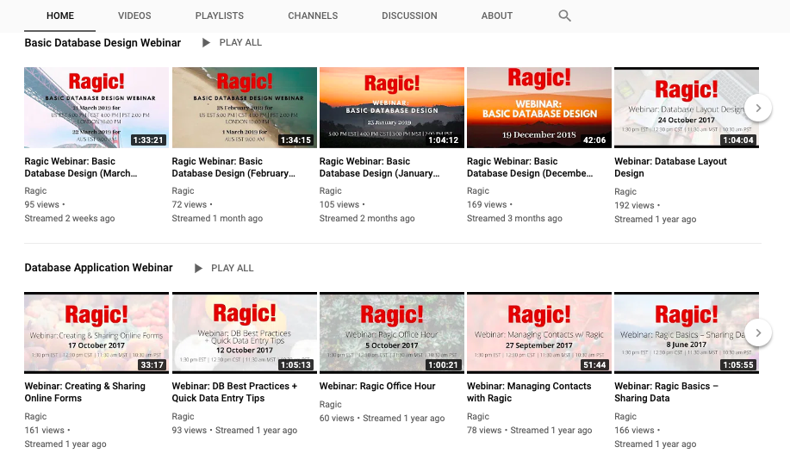Image resolution: width=790 pixels, height=466 pixels.
Task: Open 24 October 2017 Layout Design thumbnail
Action: [687, 108]
